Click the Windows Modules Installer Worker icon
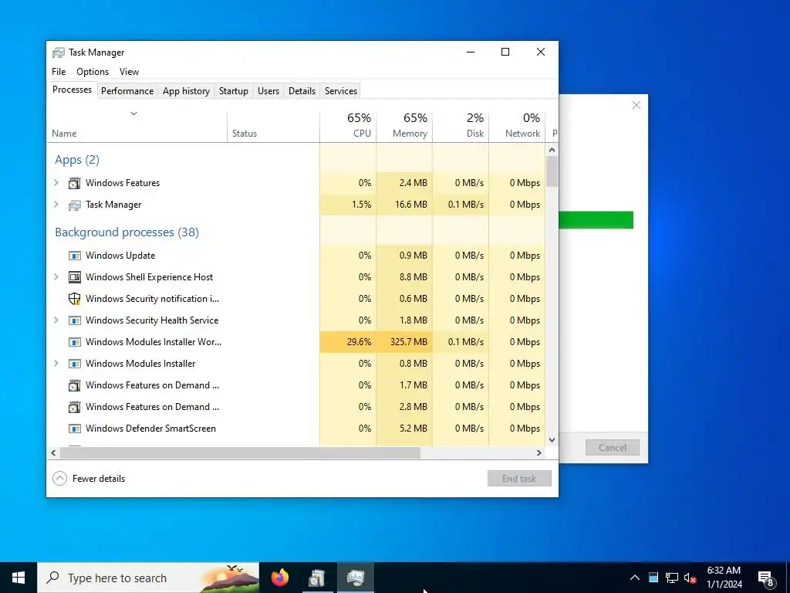The image size is (790, 593). [74, 342]
